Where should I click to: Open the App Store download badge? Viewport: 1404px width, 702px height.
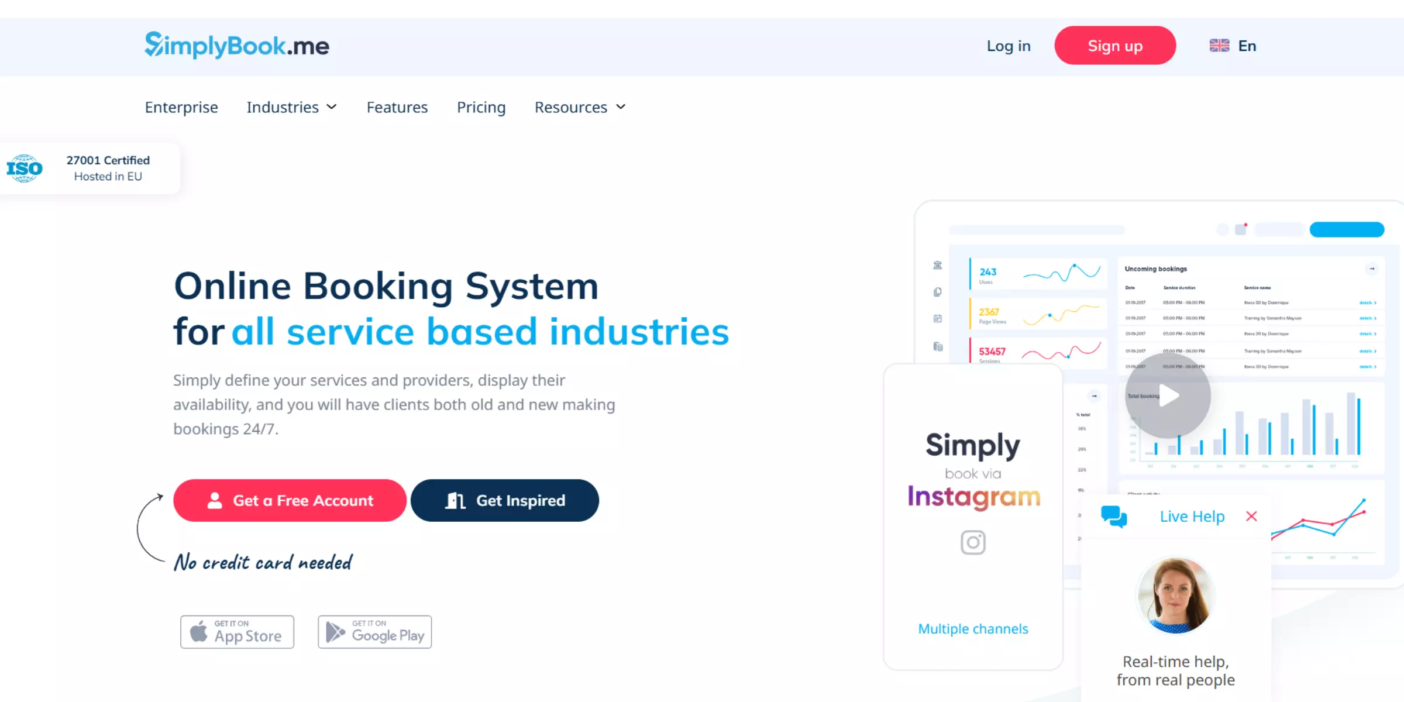click(x=237, y=632)
